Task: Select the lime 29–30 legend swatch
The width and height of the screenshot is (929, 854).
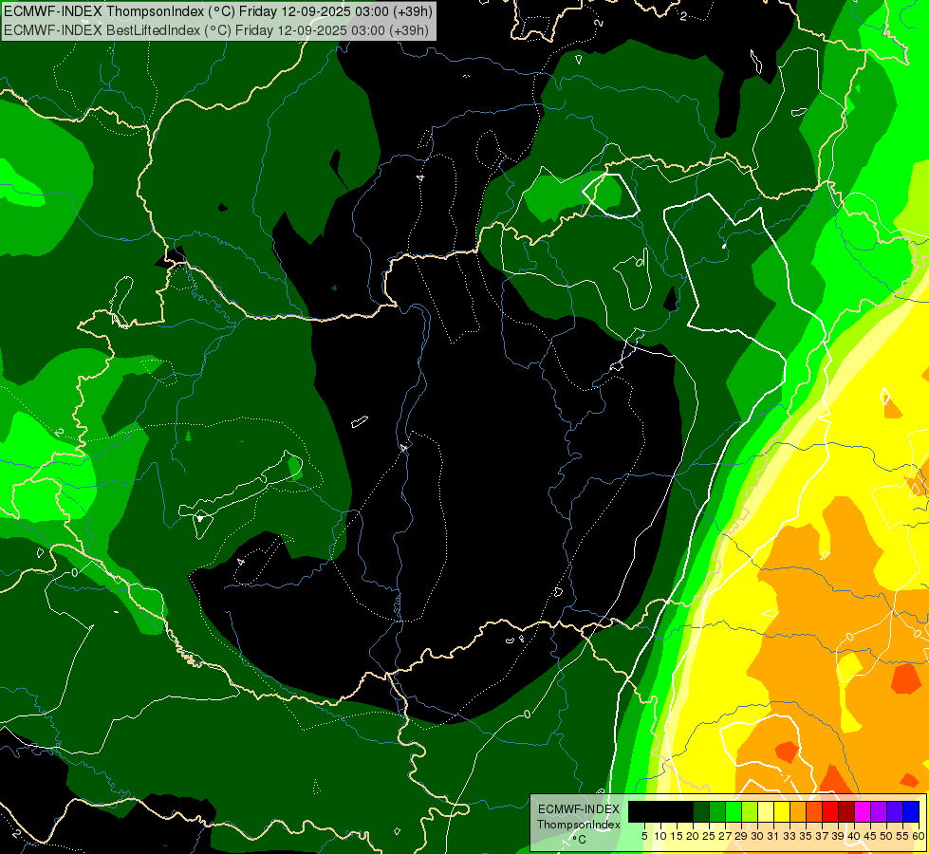Action: [750, 811]
